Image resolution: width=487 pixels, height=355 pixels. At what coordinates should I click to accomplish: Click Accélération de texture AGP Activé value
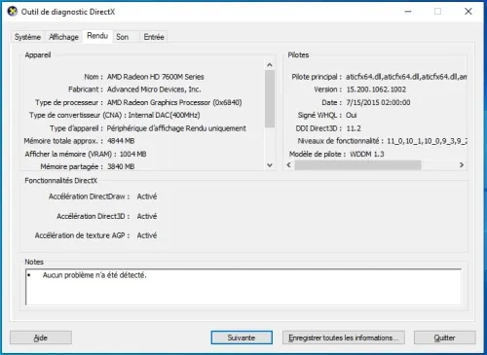tap(147, 235)
